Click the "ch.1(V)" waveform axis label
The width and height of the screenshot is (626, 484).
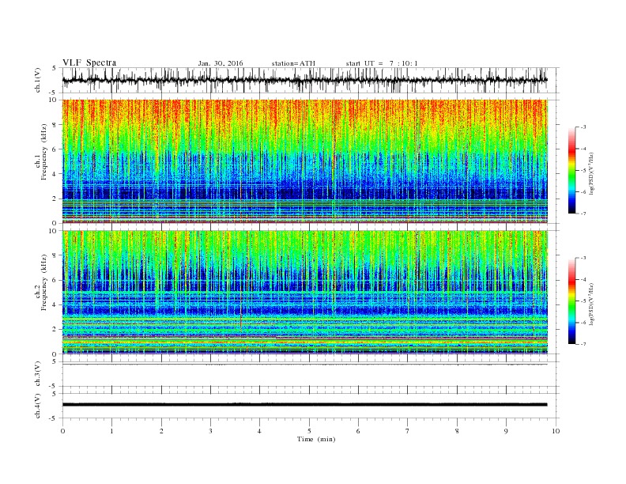(x=38, y=80)
